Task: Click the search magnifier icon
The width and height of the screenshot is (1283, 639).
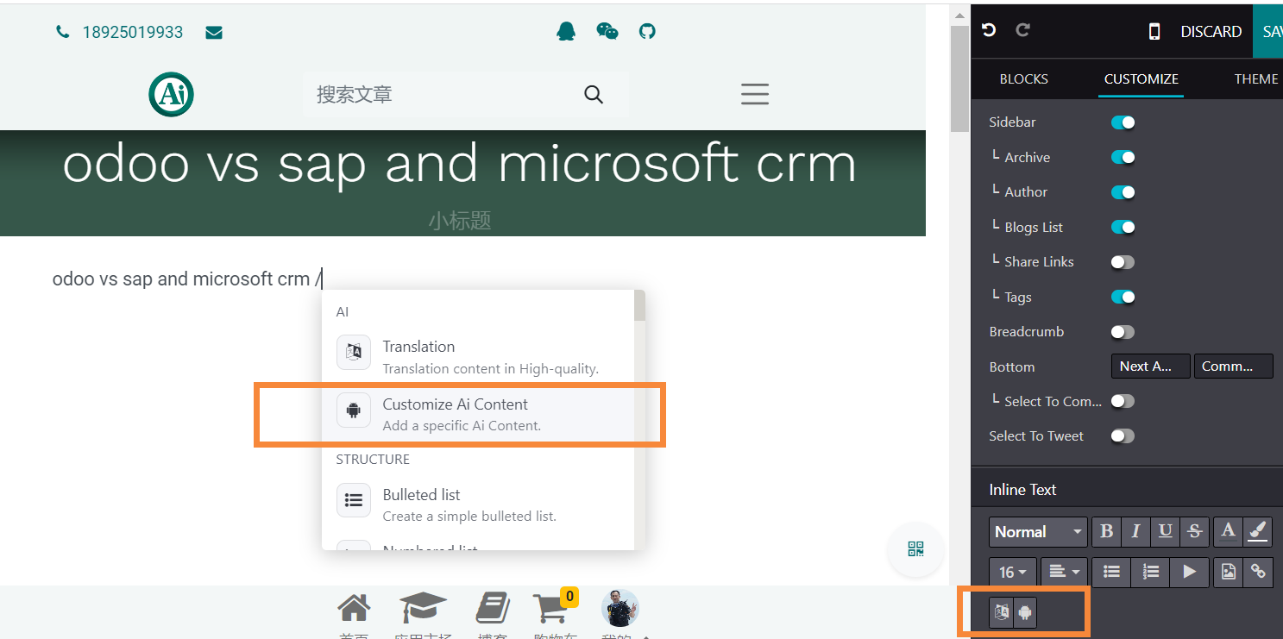Action: click(x=594, y=94)
